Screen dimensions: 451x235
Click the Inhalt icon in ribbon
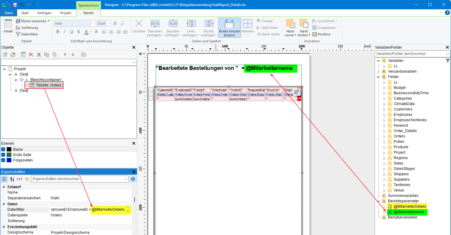click(x=8, y=24)
